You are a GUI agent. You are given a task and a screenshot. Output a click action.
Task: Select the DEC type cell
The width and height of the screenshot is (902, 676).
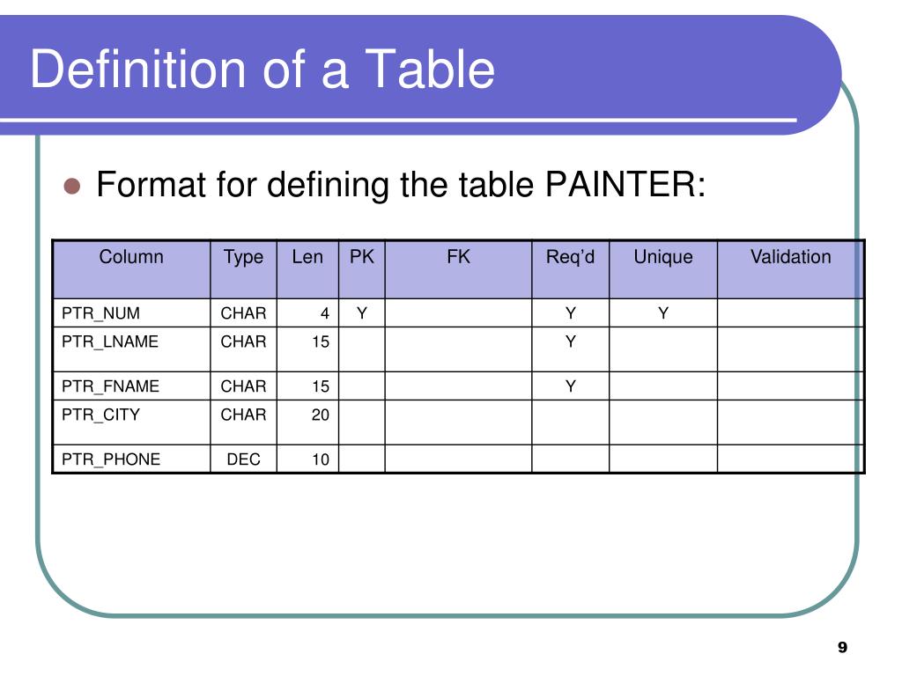coord(243,459)
